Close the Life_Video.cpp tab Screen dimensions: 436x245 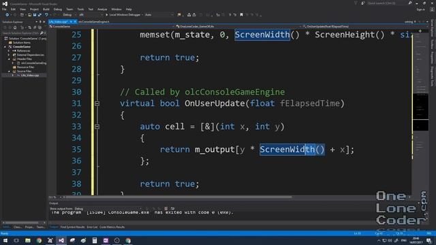point(75,21)
